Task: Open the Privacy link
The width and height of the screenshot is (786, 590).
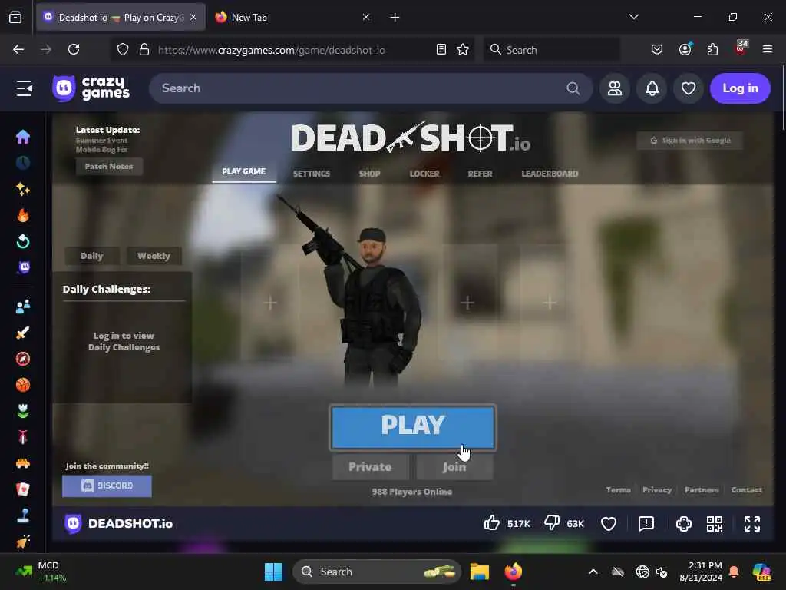Action: point(657,489)
